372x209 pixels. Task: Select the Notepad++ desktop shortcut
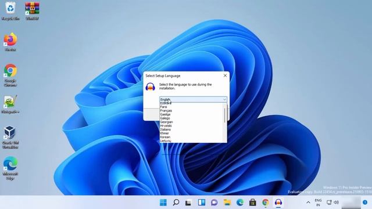point(10,105)
